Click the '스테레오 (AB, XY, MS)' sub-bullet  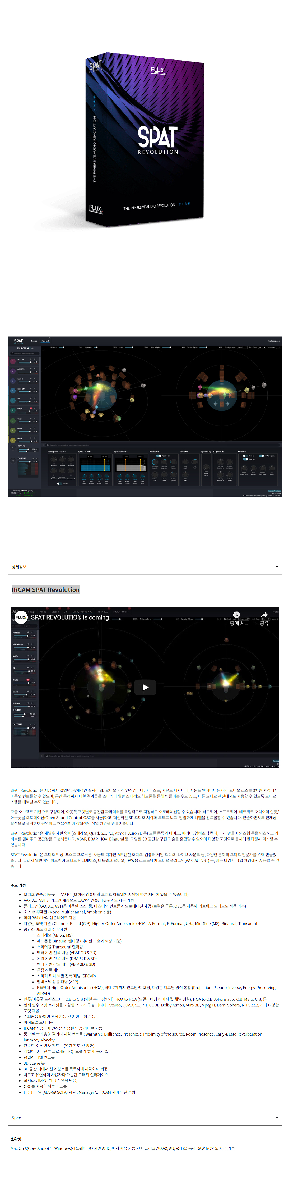(54, 935)
